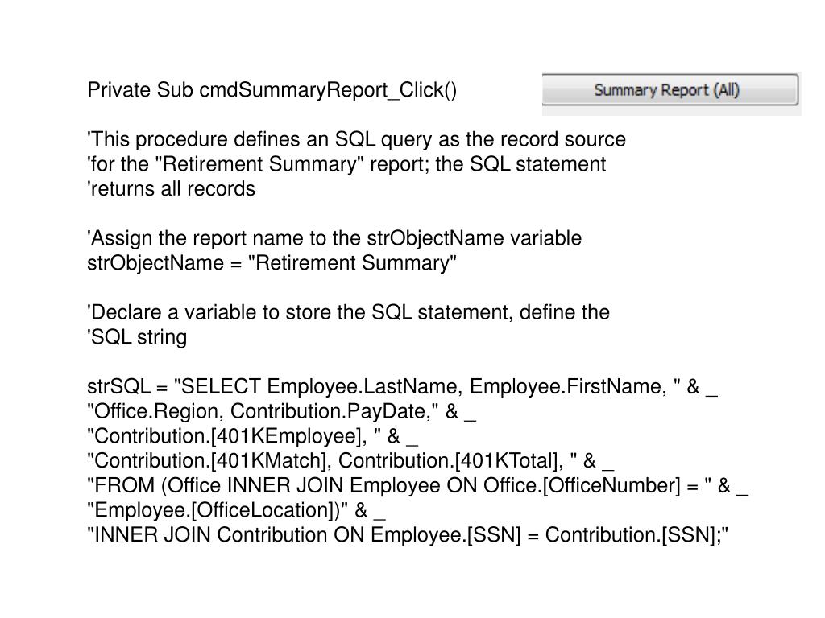This screenshot has width=825, height=618.
Task: Click the comment 'Declare a variable to store
Action: point(348,312)
